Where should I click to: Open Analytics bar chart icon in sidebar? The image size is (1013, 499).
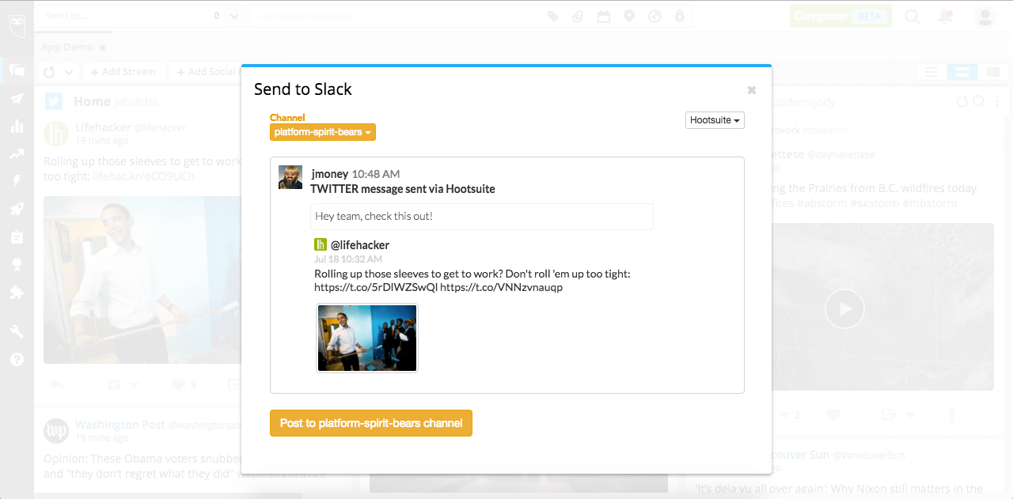pos(17,127)
